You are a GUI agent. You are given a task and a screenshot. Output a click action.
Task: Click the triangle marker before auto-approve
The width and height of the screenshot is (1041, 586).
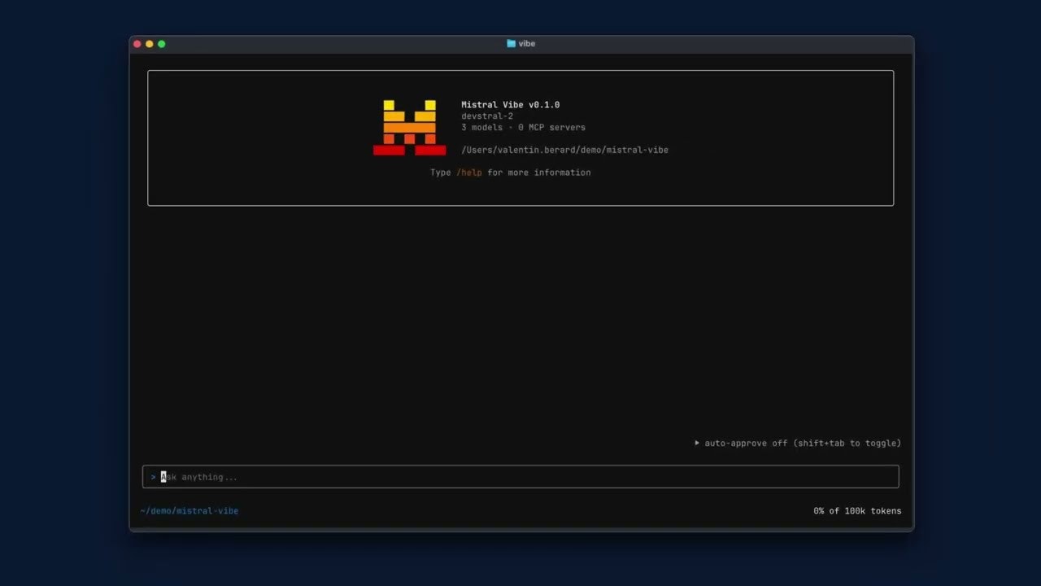tap(697, 443)
